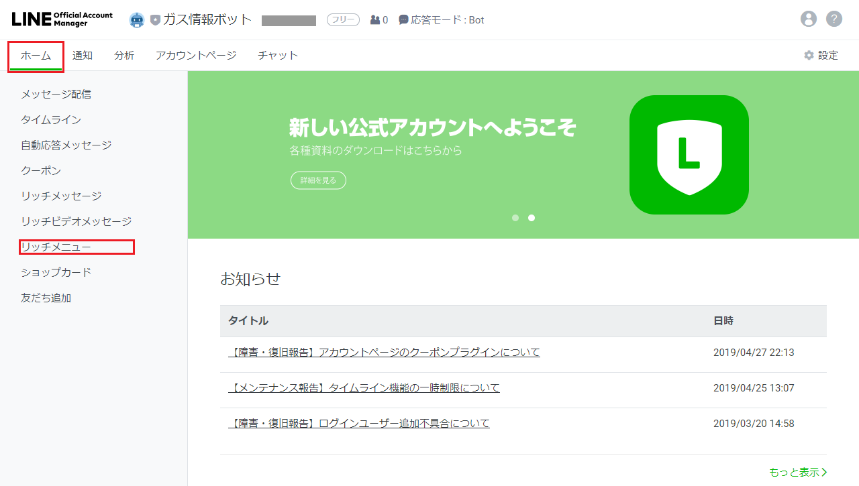859x486 pixels.
Task: Click the date 2019/03/20 14:58
Action: pos(754,423)
